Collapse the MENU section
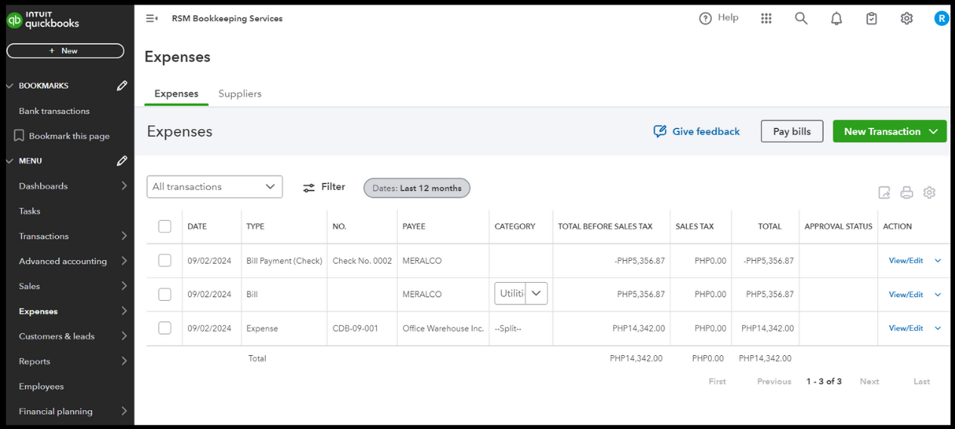Screen dimensions: 955x429 point(10,161)
